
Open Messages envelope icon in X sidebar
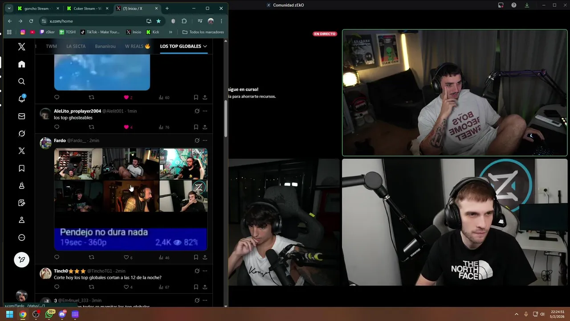(21, 116)
